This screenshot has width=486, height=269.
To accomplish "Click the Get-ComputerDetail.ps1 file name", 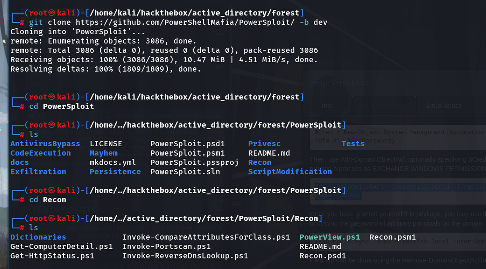I will click(61, 246).
